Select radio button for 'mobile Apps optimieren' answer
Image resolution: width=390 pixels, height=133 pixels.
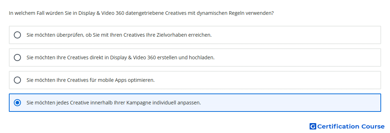click(x=17, y=80)
